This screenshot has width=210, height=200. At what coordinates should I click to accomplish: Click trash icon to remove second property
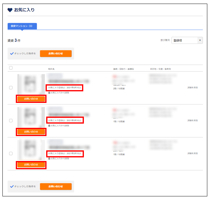(49, 125)
